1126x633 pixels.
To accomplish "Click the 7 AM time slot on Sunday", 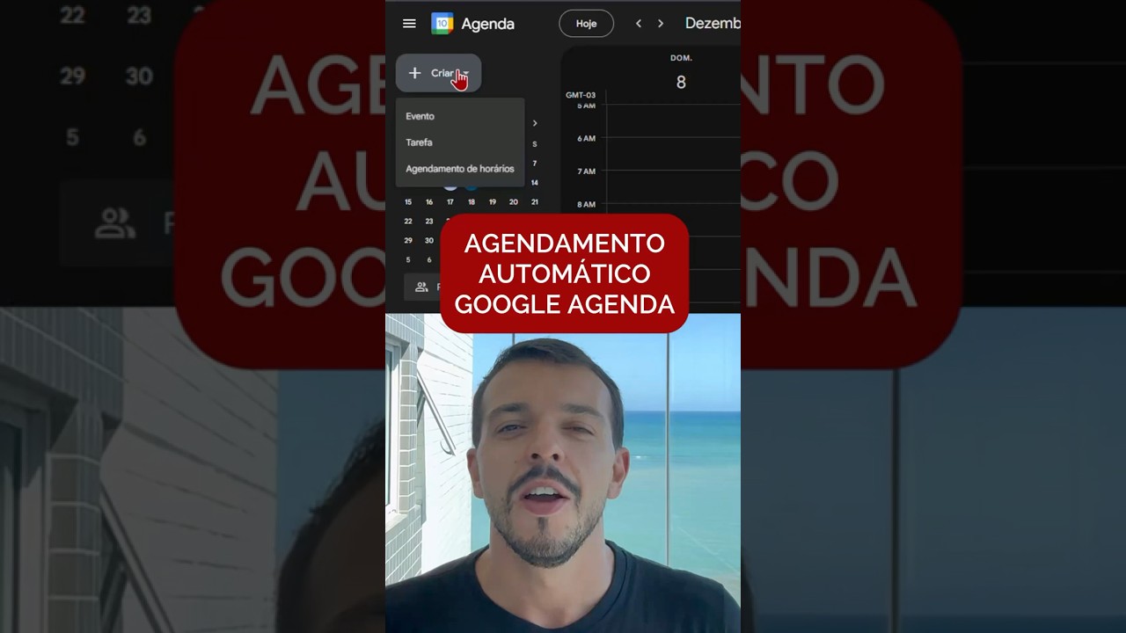I will (673, 187).
